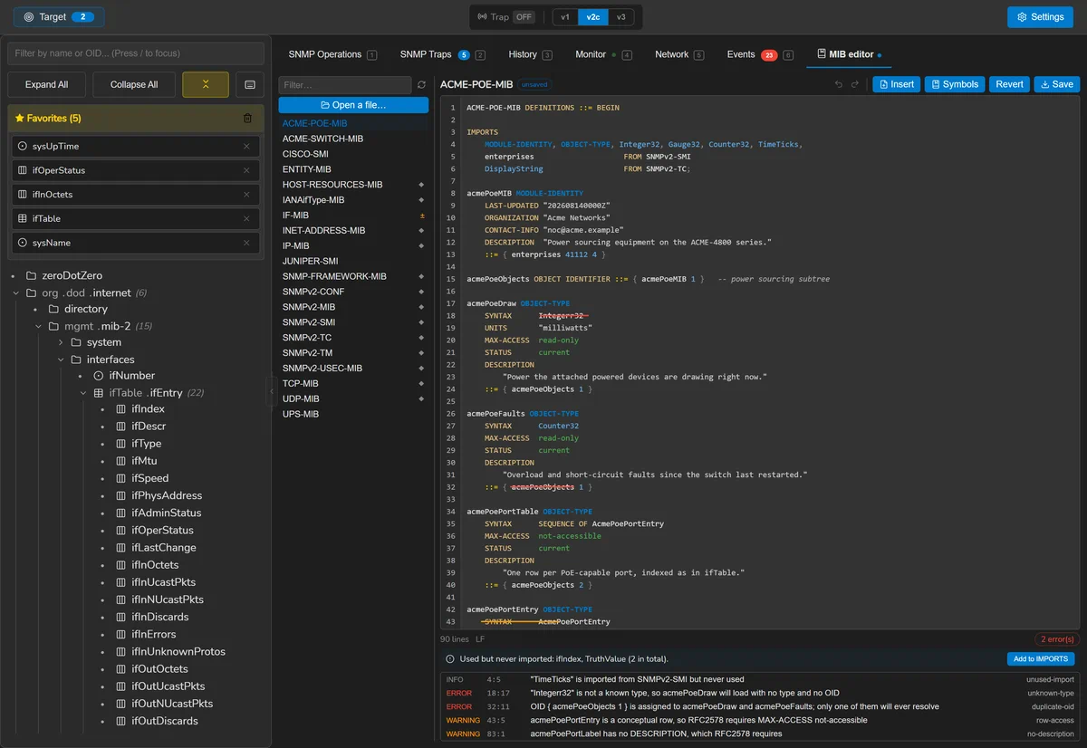
Task: Click the panel collapse handle beside MIB tree
Action: click(272, 391)
